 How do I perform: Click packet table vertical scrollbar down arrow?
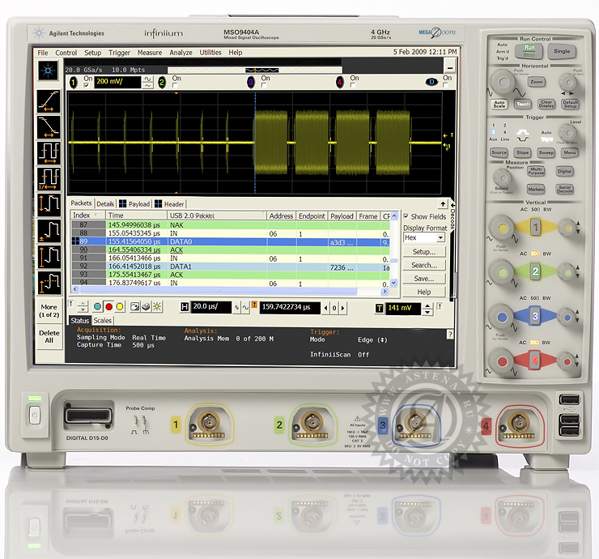pyautogui.click(x=394, y=283)
